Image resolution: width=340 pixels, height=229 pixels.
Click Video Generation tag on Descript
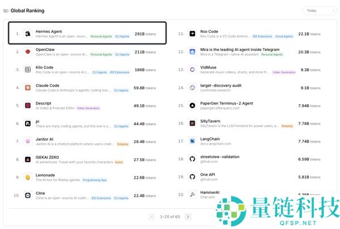tap(88, 108)
